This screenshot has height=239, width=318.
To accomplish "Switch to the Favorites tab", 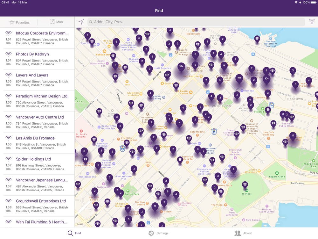I will [19, 22].
